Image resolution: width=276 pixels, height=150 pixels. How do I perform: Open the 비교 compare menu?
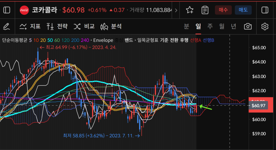click(x=84, y=26)
